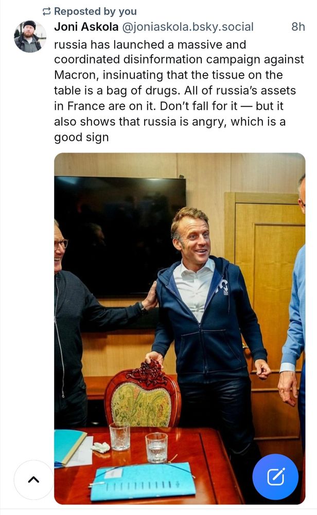Click the 8h post timestamp
This screenshot has height=515, width=317.
[298, 27]
